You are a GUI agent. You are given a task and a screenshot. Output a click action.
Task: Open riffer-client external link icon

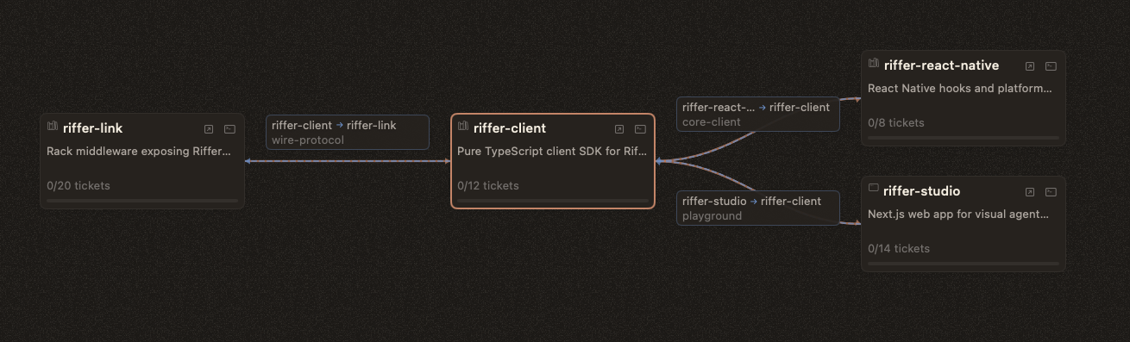tap(619, 129)
